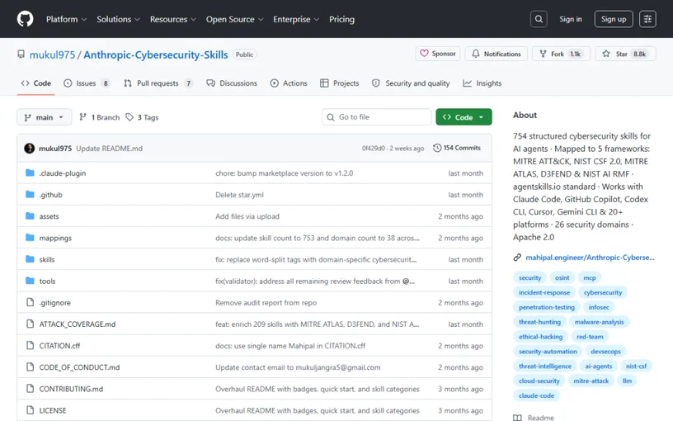The width and height of the screenshot is (673, 421).
Task: Click the mappings folder icon
Action: click(30, 237)
